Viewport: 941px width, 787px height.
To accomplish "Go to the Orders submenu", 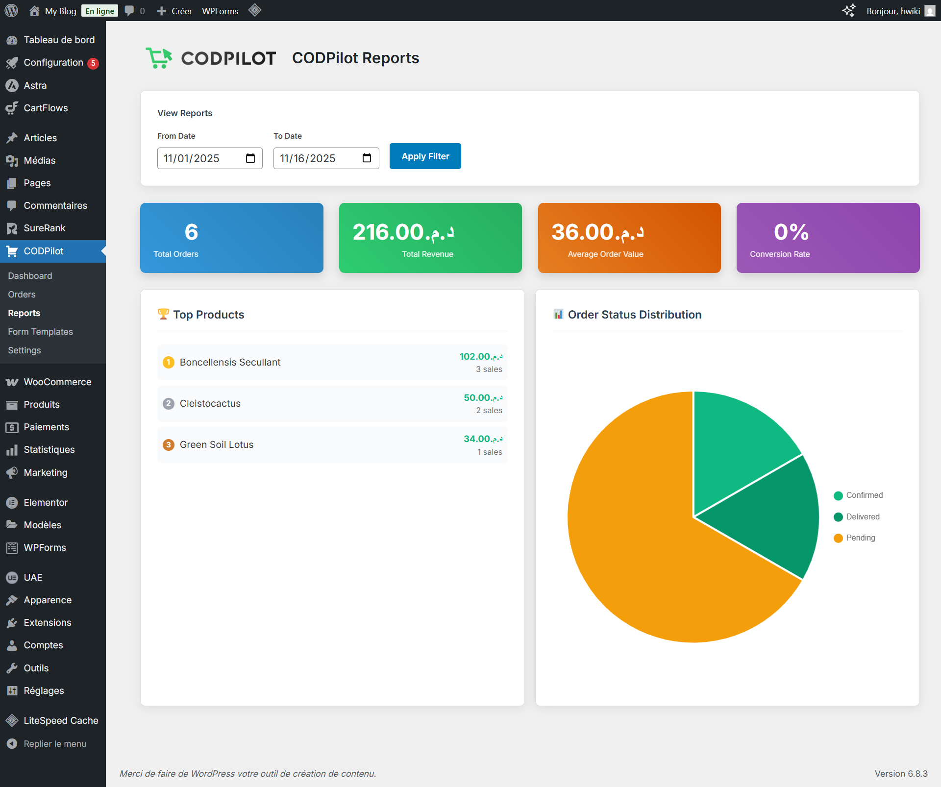I will pos(22,295).
